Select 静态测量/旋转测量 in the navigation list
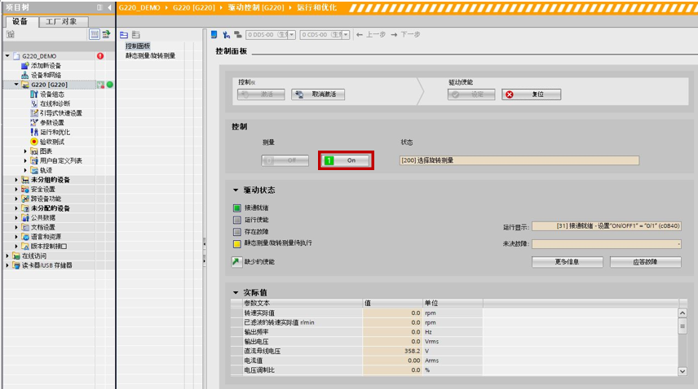The image size is (698, 389). (150, 56)
